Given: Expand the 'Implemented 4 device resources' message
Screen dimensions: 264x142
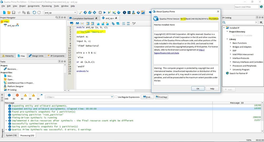Looking at the screenshot, I should [x=6, y=121].
